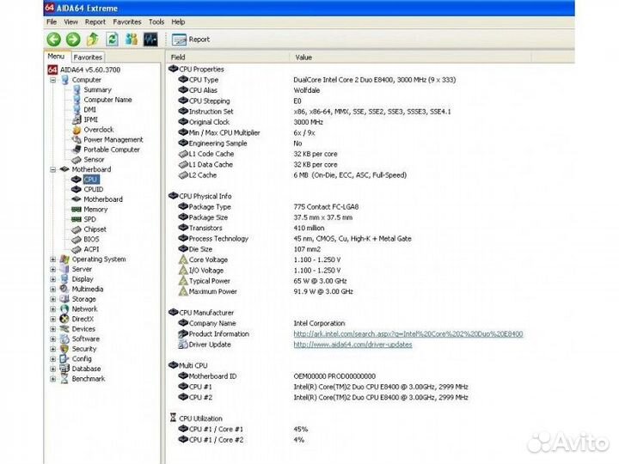Open the Chipset page
Viewport: 619px width, 464px height.
pos(95,229)
